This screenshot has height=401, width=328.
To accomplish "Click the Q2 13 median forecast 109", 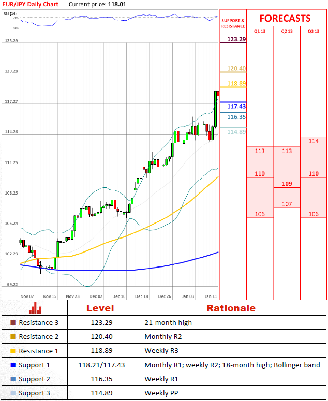I will pos(287,184).
